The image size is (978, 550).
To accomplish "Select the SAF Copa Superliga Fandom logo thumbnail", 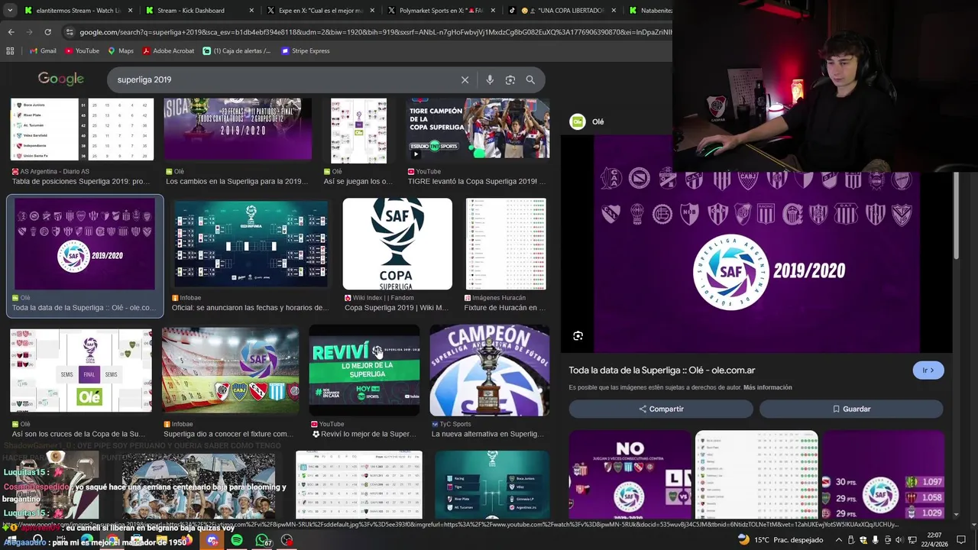I will tap(397, 244).
